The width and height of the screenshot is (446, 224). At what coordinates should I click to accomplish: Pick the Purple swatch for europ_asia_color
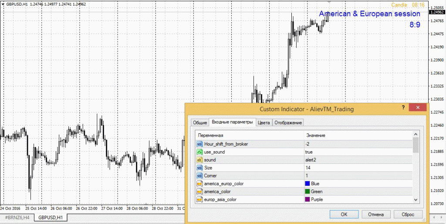pyautogui.click(x=307, y=199)
